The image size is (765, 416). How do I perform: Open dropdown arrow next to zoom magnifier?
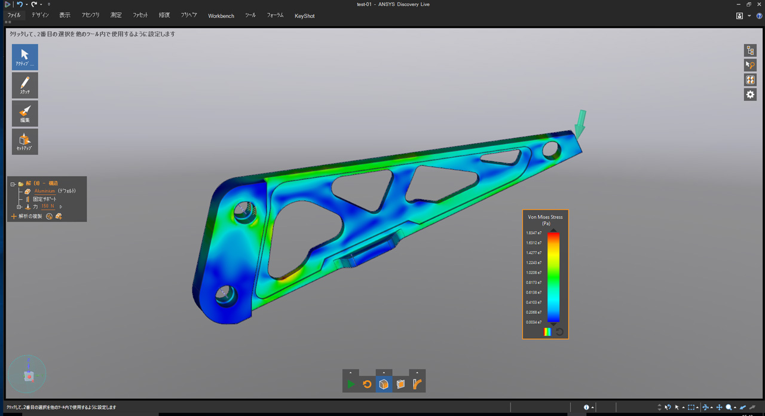pyautogui.click(x=735, y=408)
